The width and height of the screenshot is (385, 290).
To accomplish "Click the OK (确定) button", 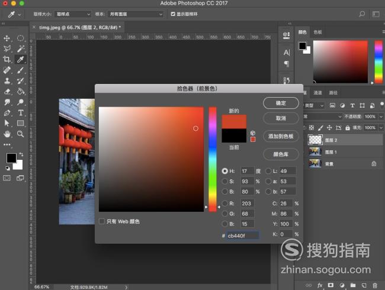I will (x=281, y=103).
